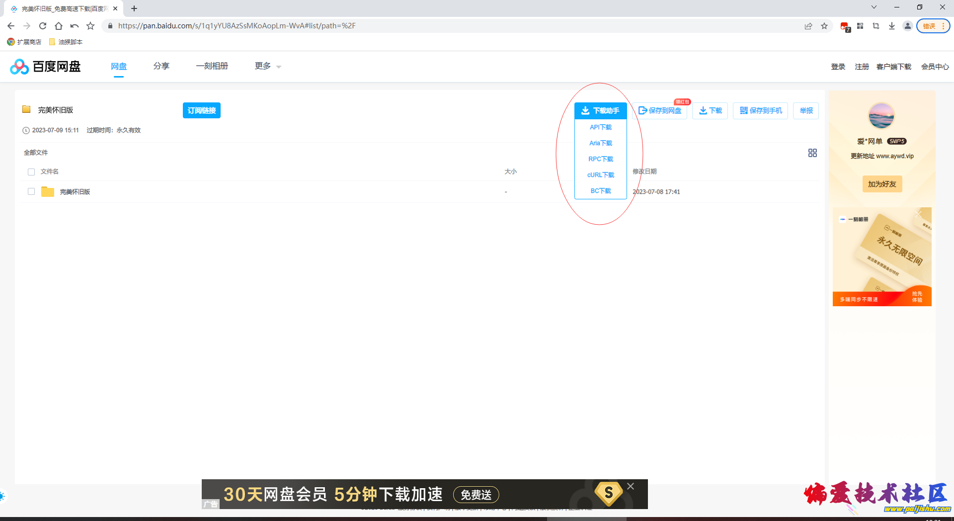
Task: Click the Baidu Netdisk logo
Action: 44,66
